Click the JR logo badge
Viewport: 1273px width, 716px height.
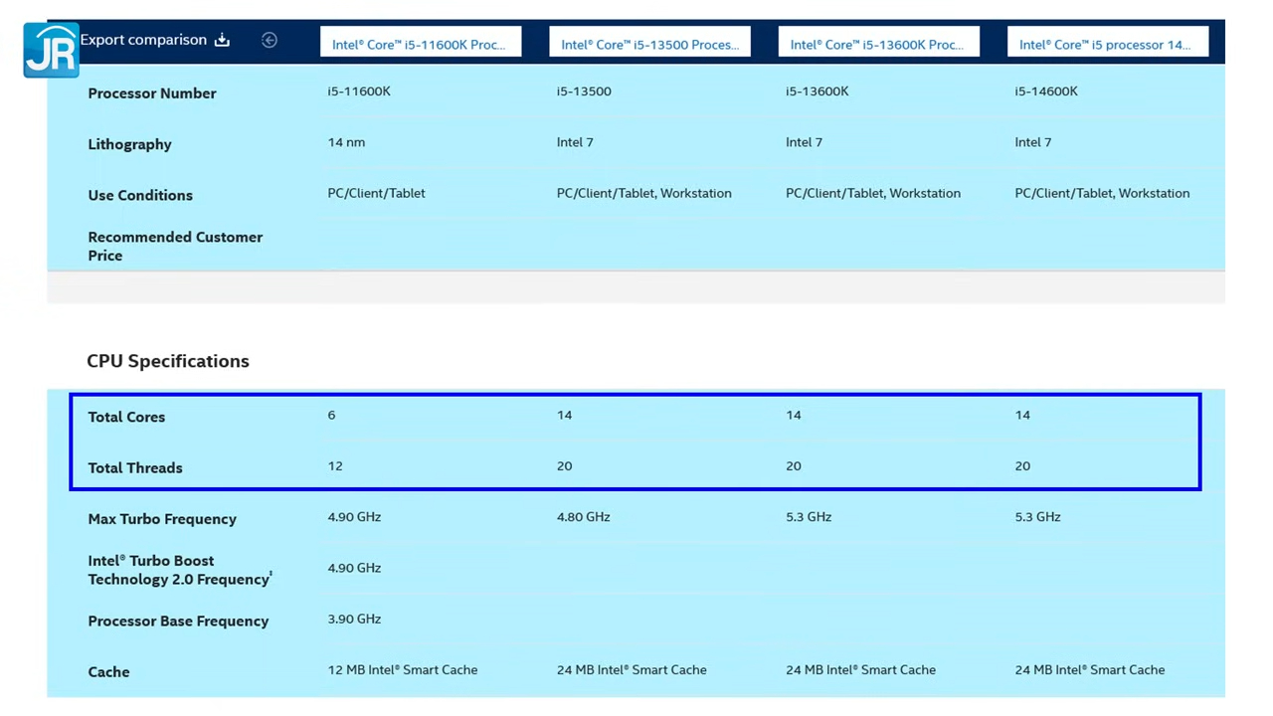tap(52, 51)
